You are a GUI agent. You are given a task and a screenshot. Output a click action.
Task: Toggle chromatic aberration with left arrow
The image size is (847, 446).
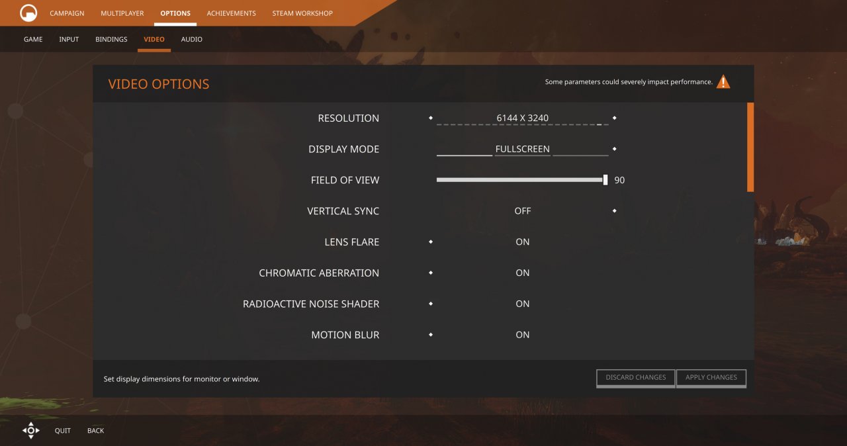(x=431, y=273)
